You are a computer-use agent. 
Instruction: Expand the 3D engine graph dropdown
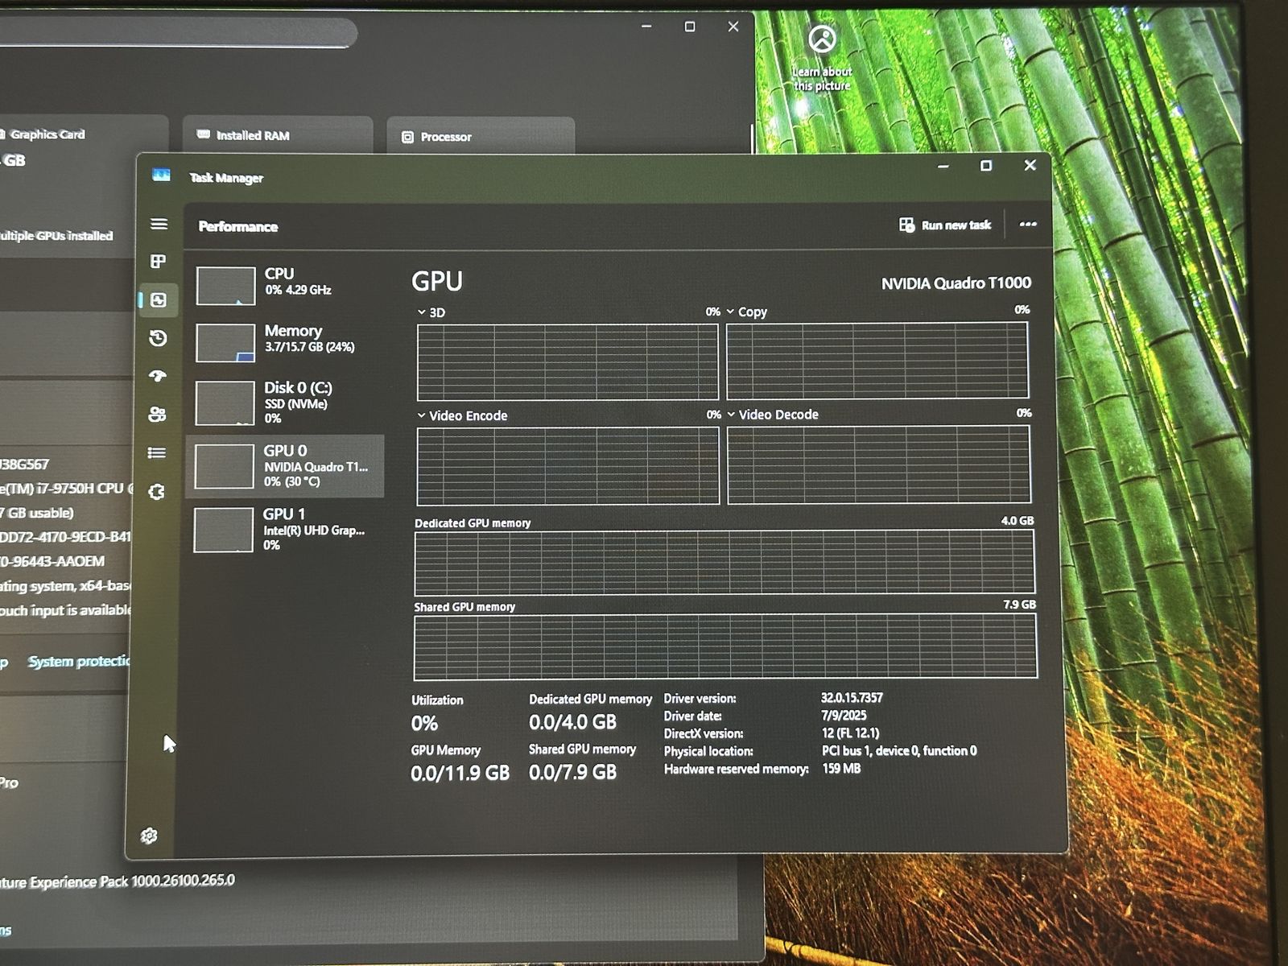(x=421, y=312)
